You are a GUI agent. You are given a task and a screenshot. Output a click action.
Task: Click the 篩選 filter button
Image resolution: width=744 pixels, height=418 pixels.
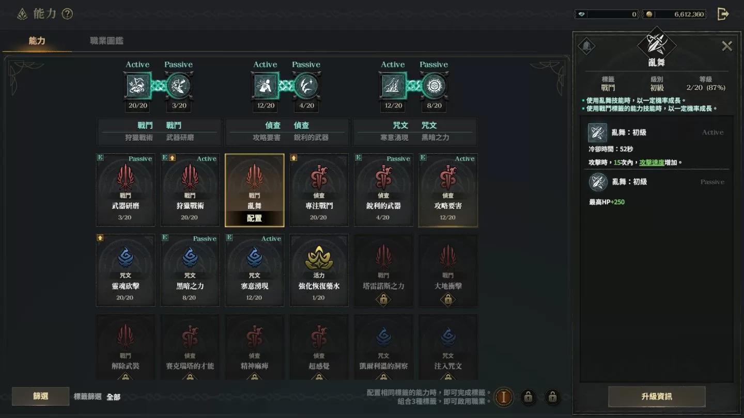41,396
